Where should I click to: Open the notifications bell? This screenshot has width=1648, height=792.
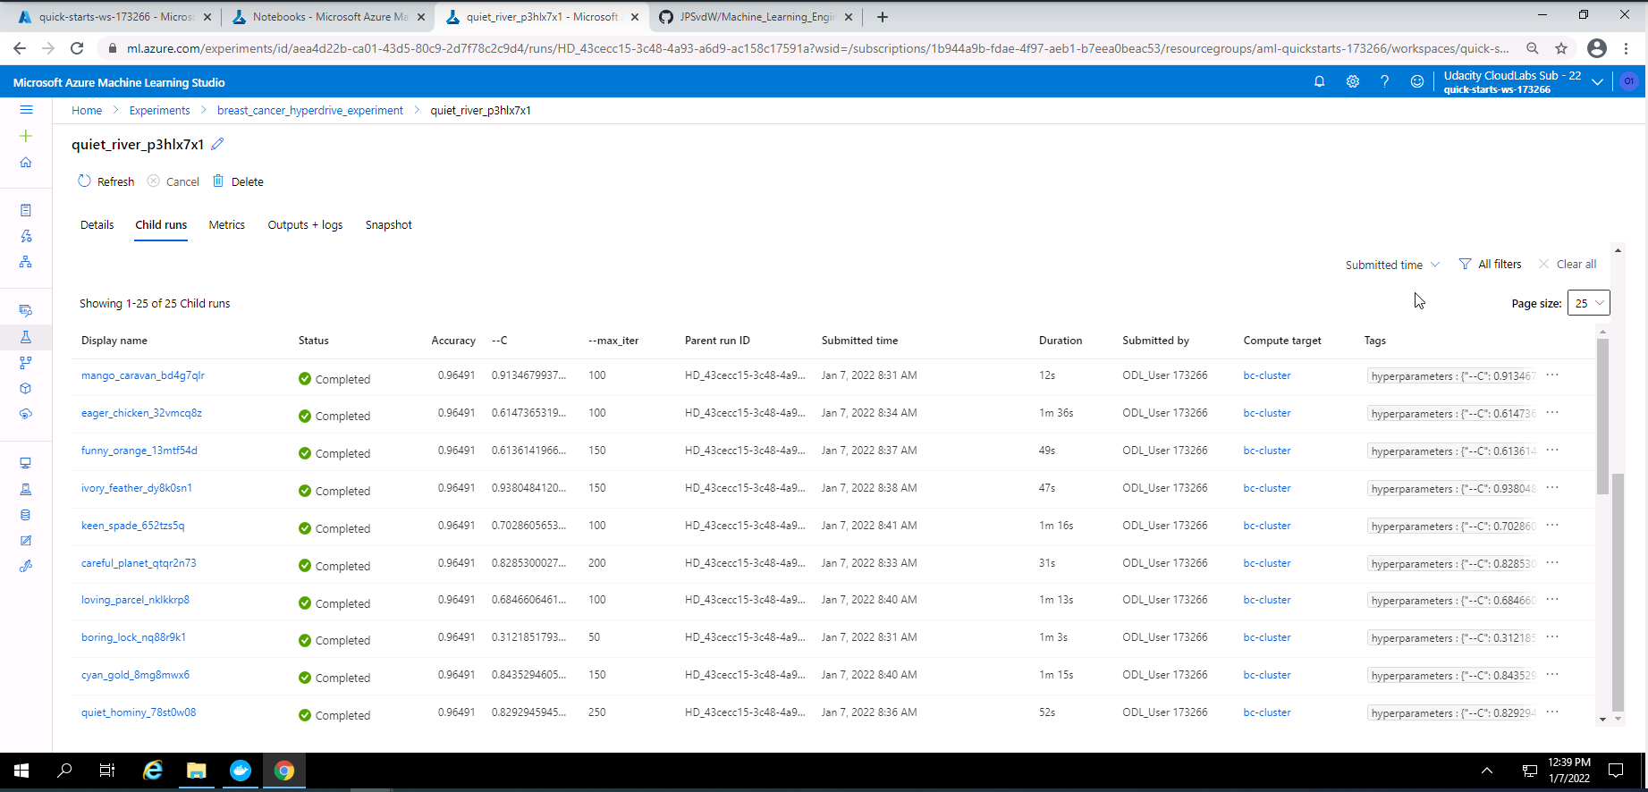1319,81
